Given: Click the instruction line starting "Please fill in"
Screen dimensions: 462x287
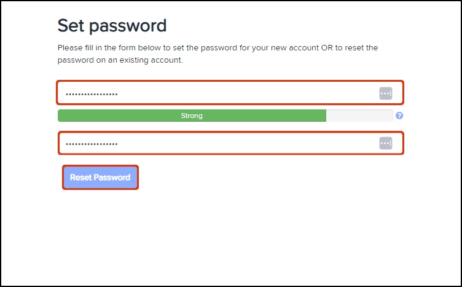Looking at the screenshot, I should tap(217, 47).
